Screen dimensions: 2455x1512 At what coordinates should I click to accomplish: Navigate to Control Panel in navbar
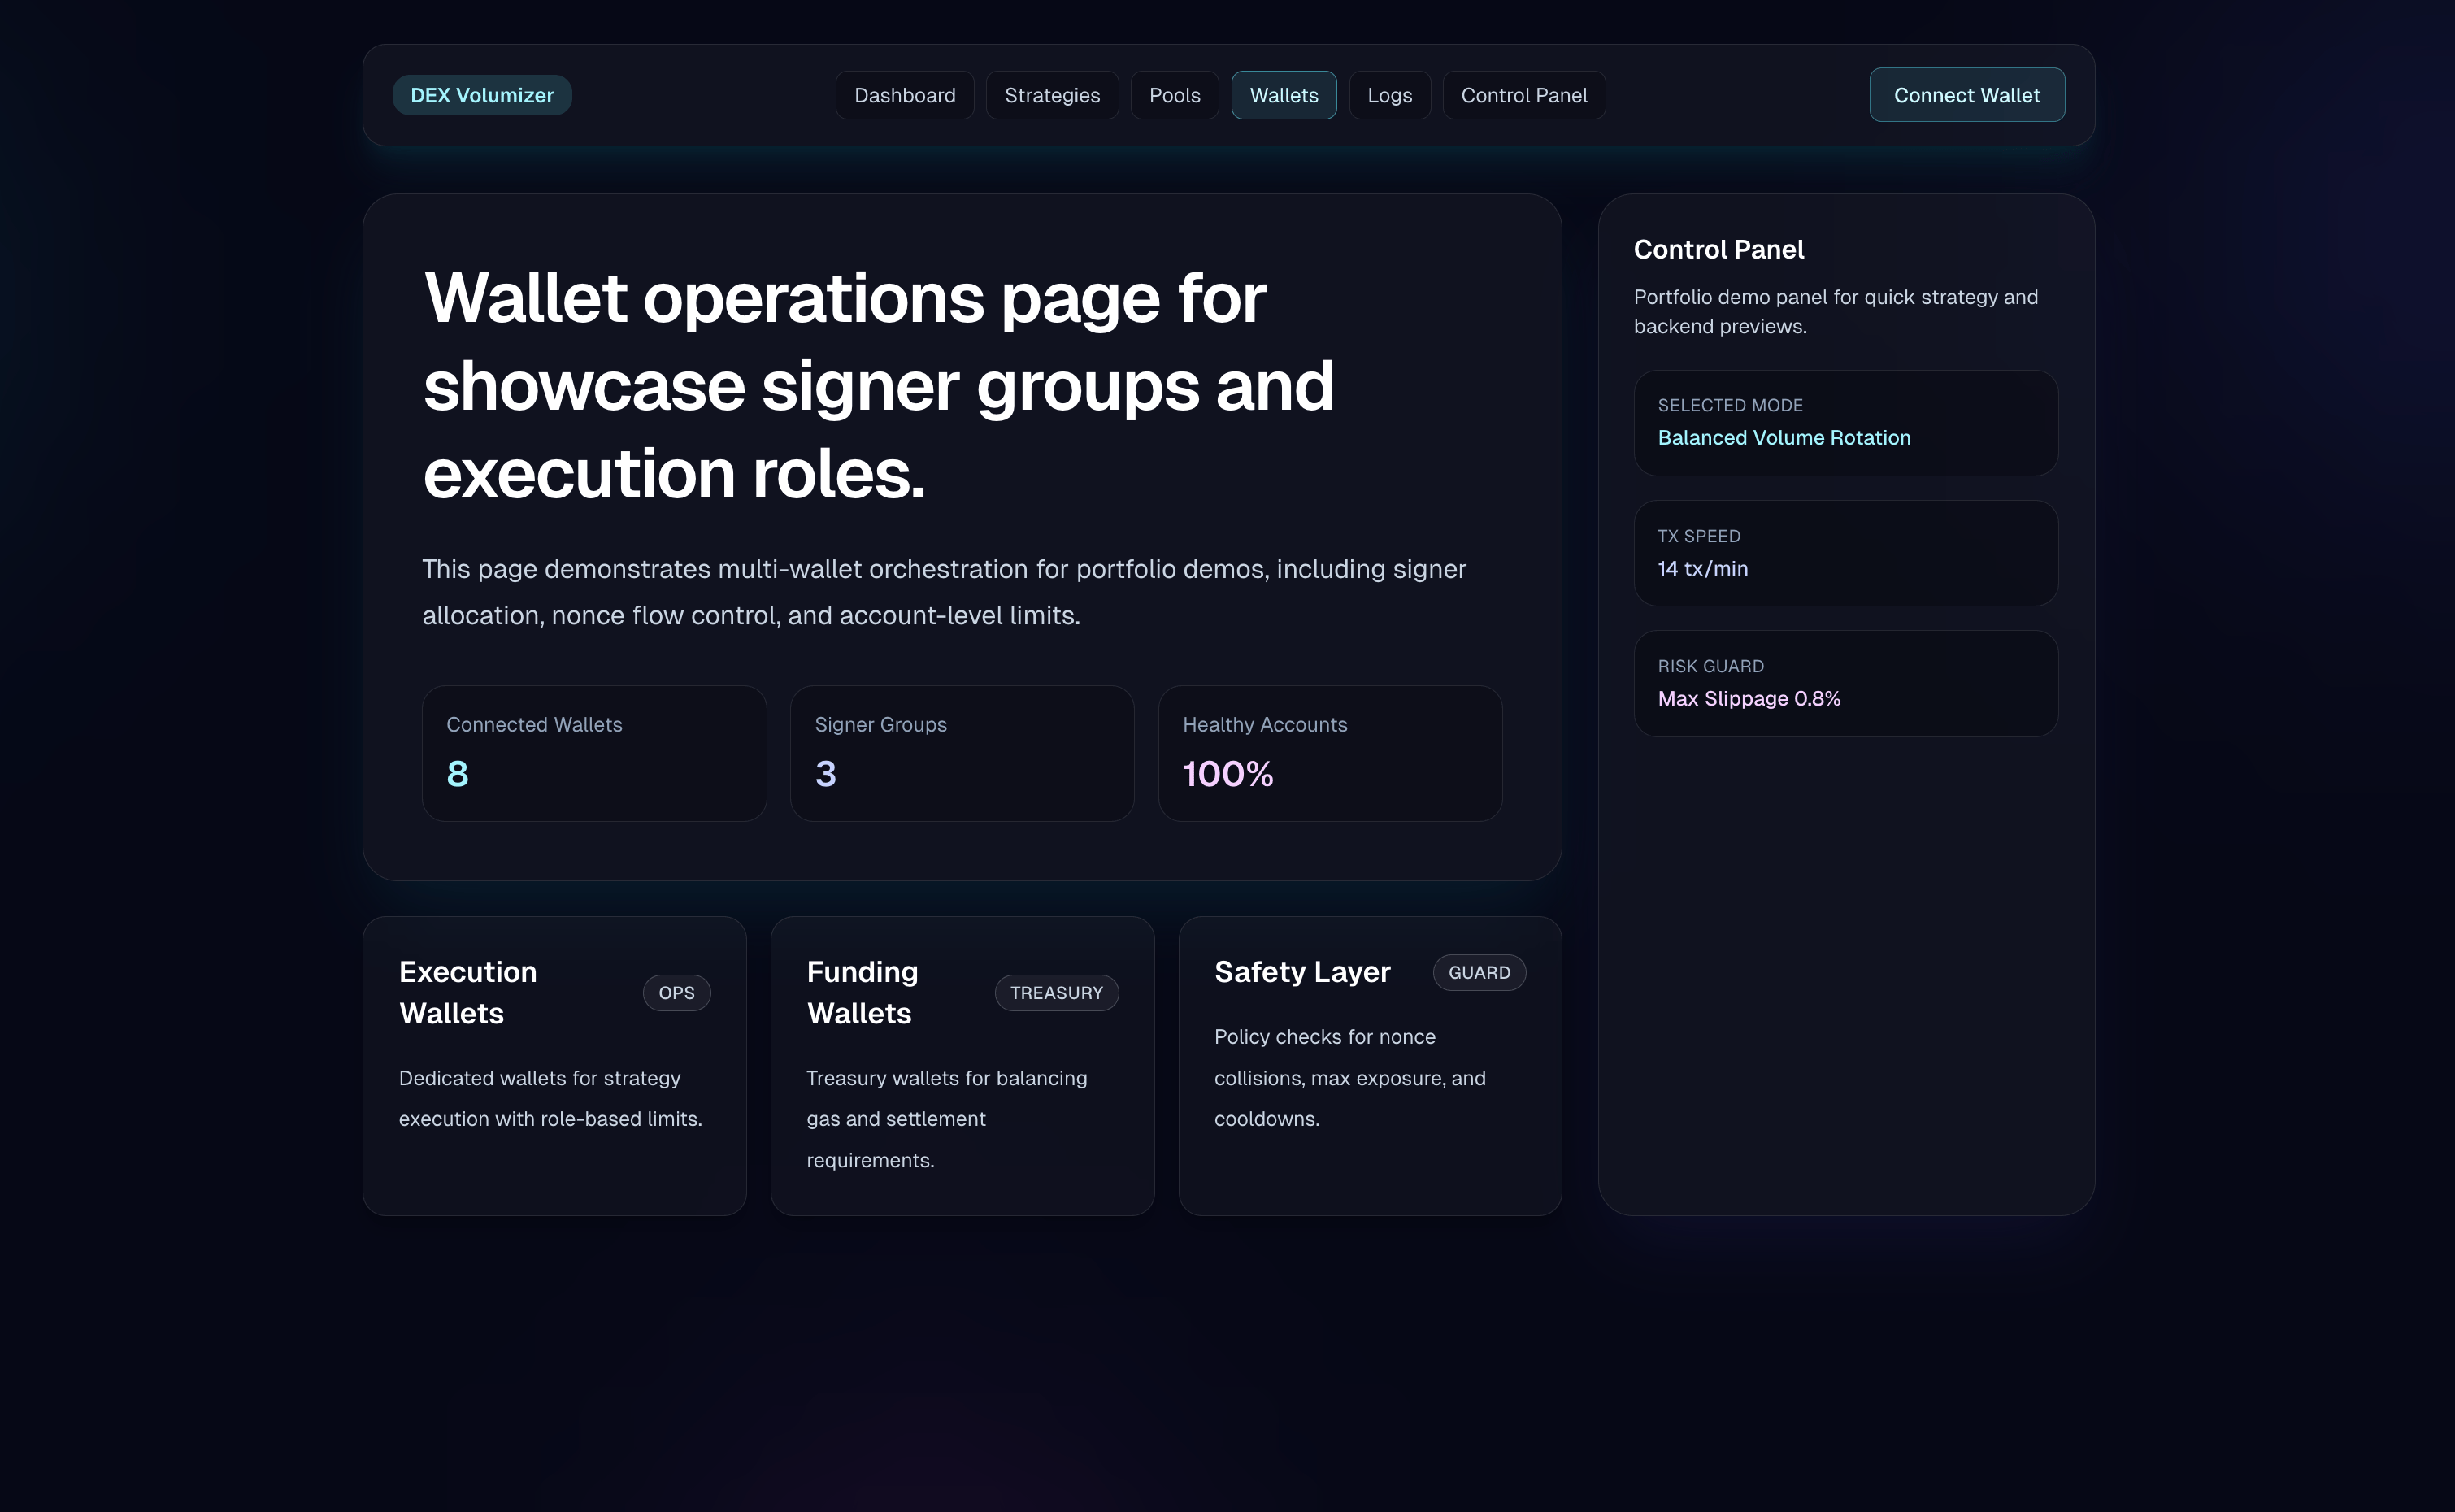tap(1523, 95)
